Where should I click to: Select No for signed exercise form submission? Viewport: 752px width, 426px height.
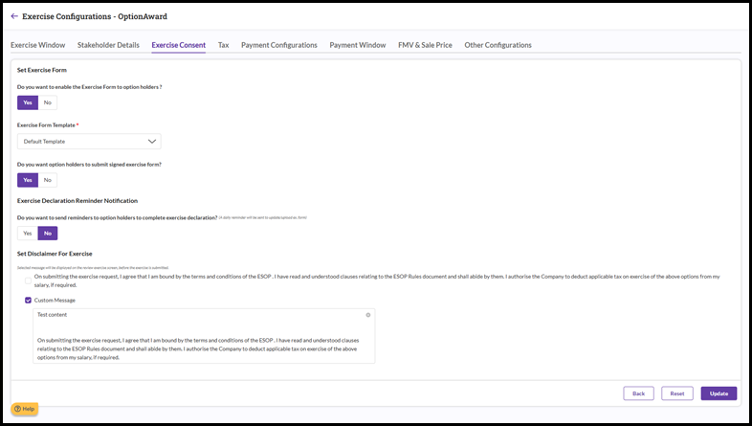coord(48,180)
